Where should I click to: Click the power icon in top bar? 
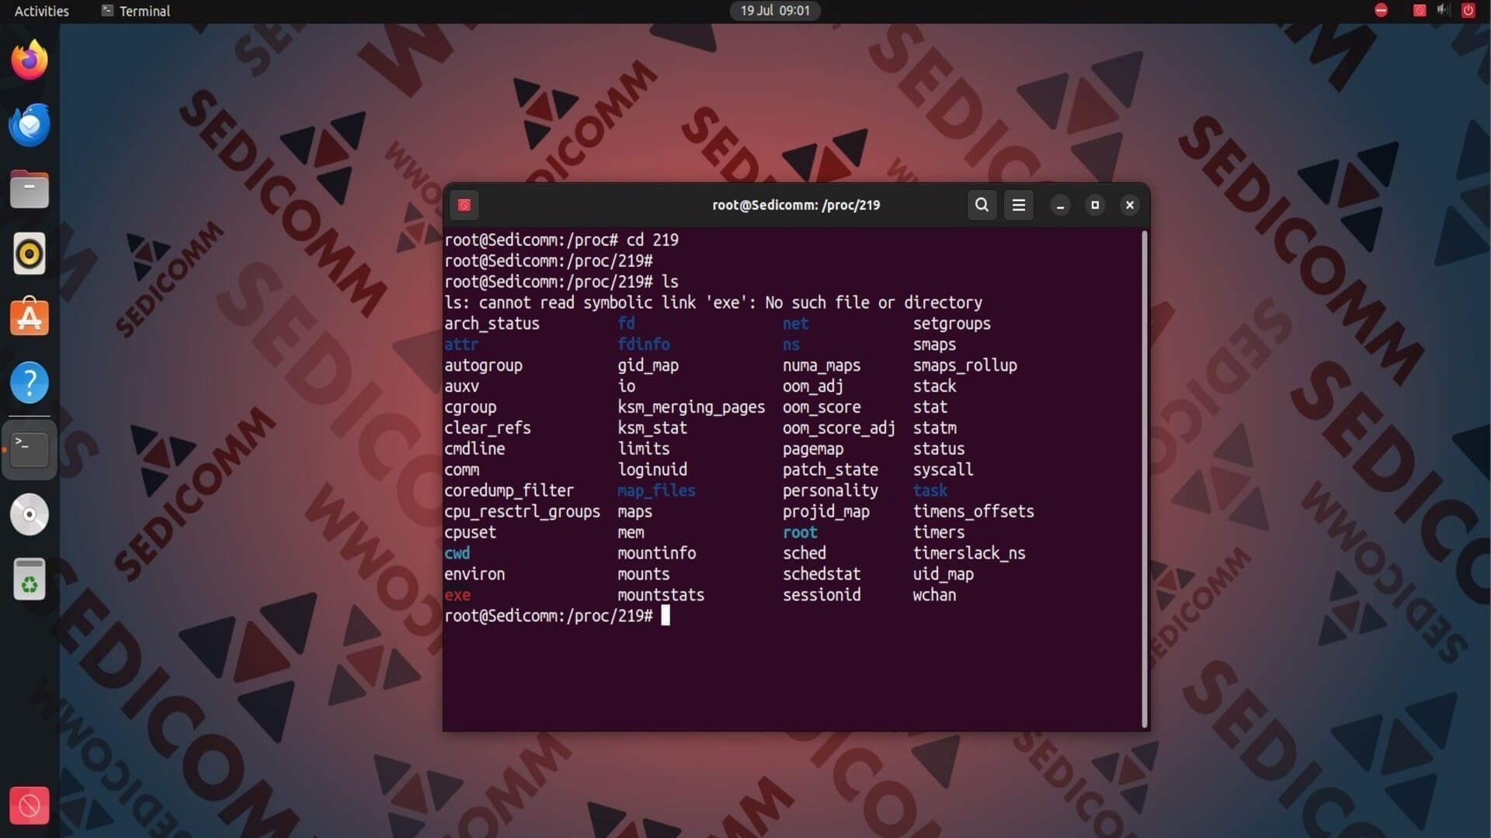click(1468, 10)
